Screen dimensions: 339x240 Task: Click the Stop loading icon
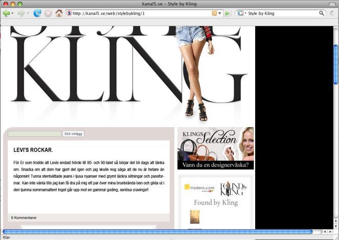(x=48, y=13)
